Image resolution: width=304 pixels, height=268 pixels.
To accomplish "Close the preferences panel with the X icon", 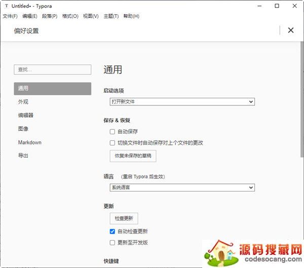I will pyautogui.click(x=291, y=30).
